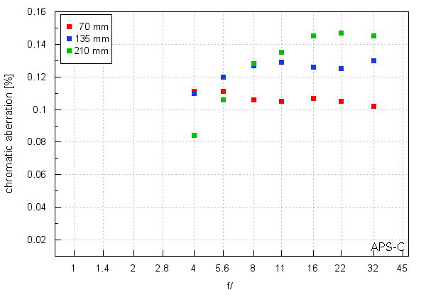Click the 45 tick label on x-axis
This screenshot has width=426, height=295.
click(x=402, y=267)
